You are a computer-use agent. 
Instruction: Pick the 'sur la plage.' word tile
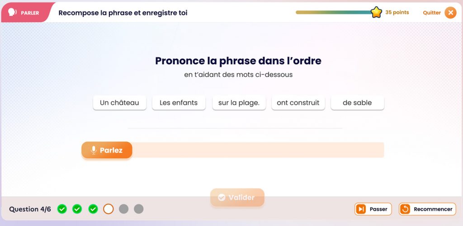(239, 103)
